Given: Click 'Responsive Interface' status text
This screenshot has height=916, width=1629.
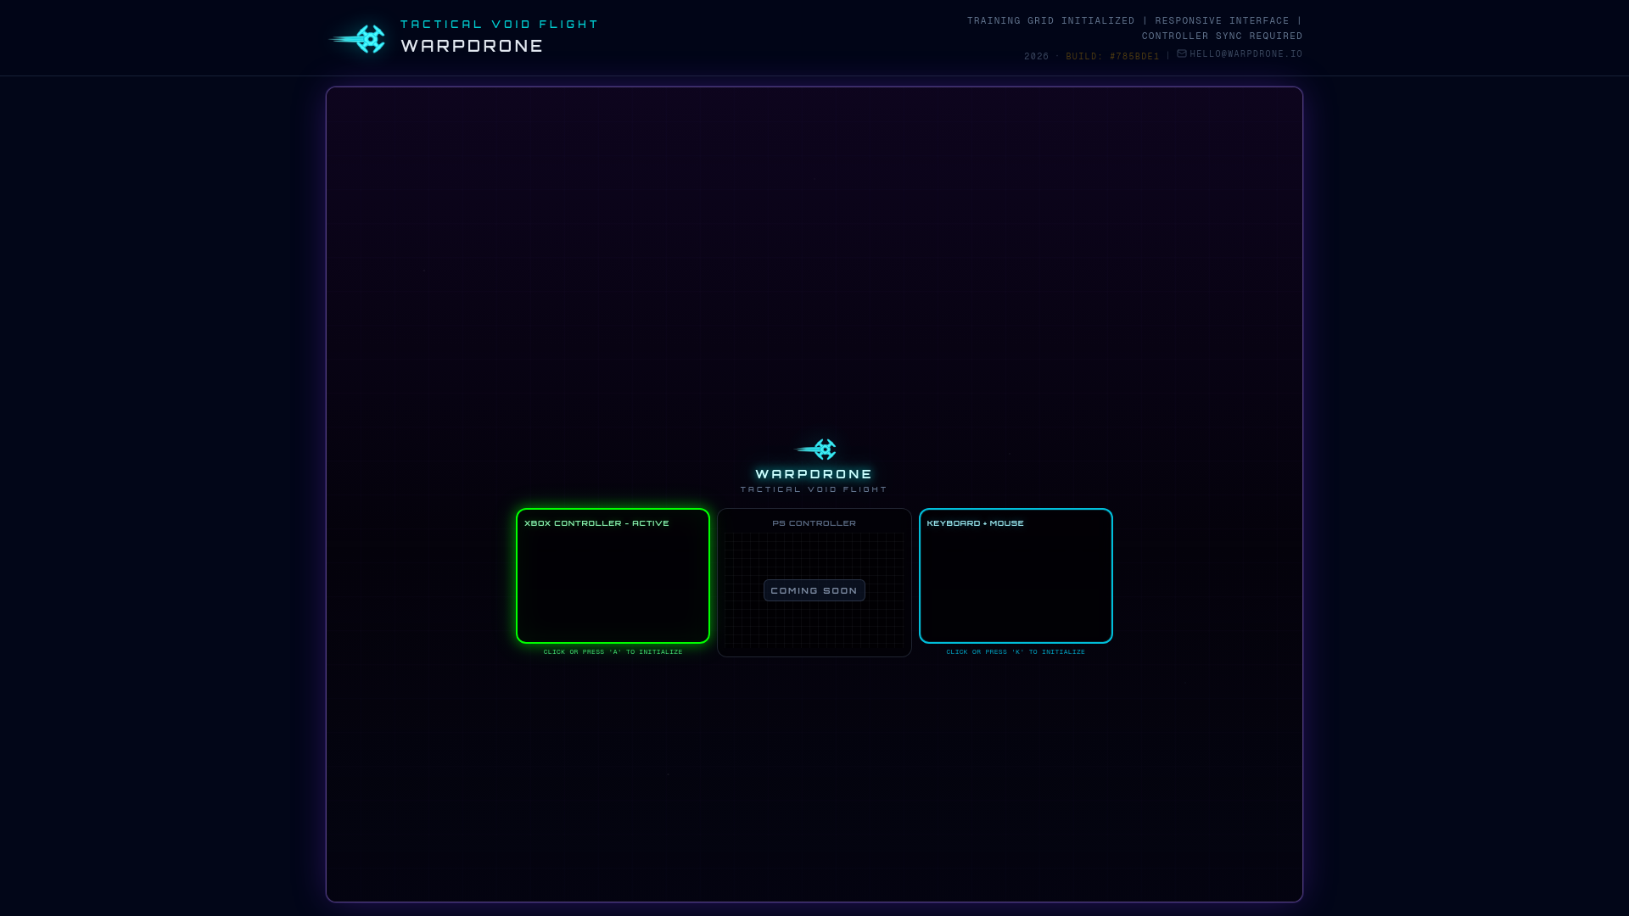Looking at the screenshot, I should [1222, 21].
